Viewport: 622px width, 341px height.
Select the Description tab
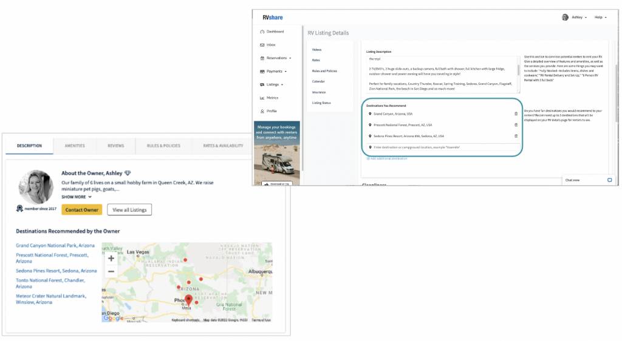29,146
